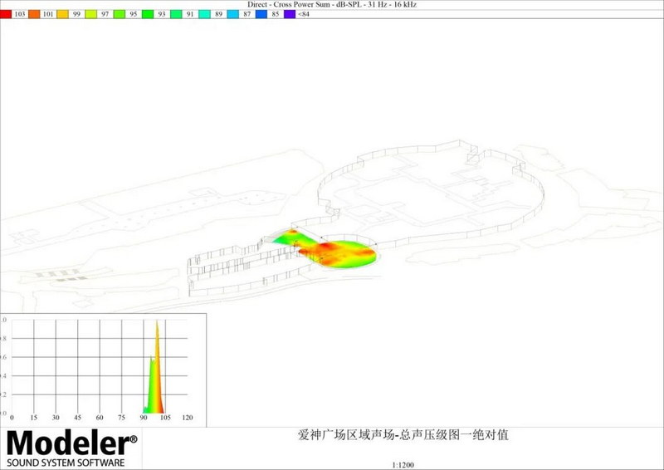Click the Direct - Cross Power Sum title
664x470 pixels.
coord(332,4)
